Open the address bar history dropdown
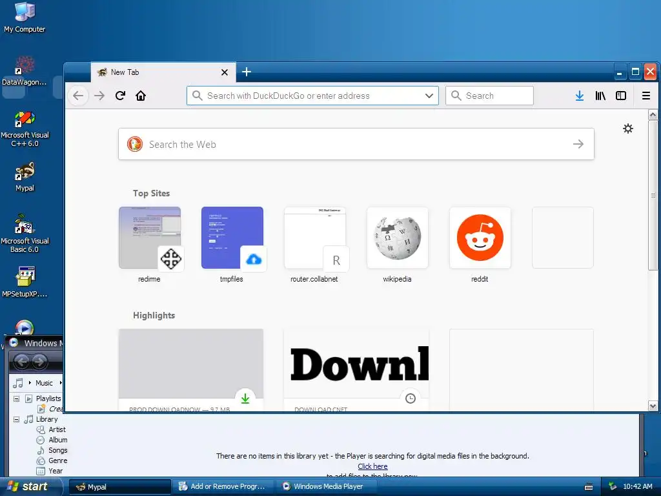661x496 pixels. pos(429,96)
